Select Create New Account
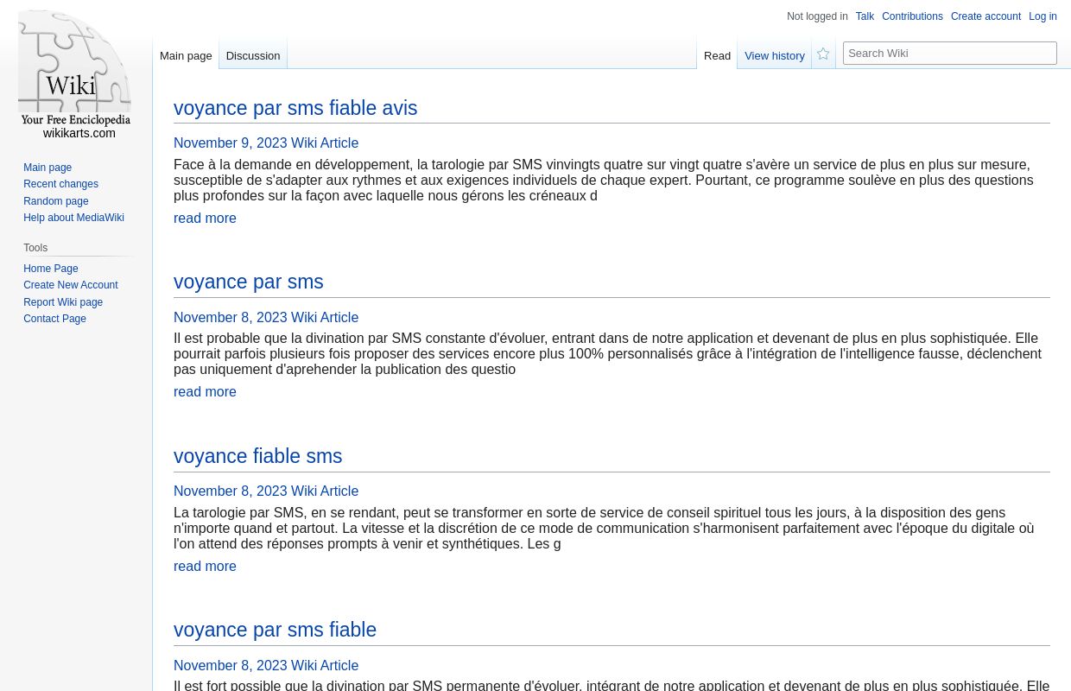The image size is (1071, 691). [71, 285]
